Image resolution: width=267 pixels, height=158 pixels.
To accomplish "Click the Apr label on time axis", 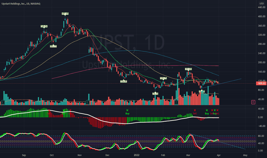I will click(x=219, y=155).
